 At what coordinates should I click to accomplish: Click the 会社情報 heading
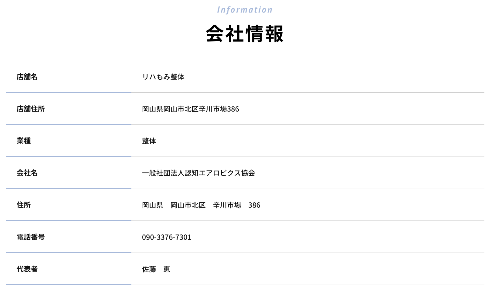coord(244,34)
